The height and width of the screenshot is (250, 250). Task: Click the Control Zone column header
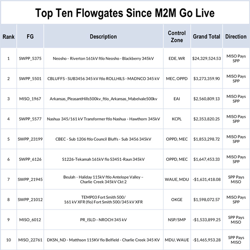pyautogui.click(x=177, y=37)
